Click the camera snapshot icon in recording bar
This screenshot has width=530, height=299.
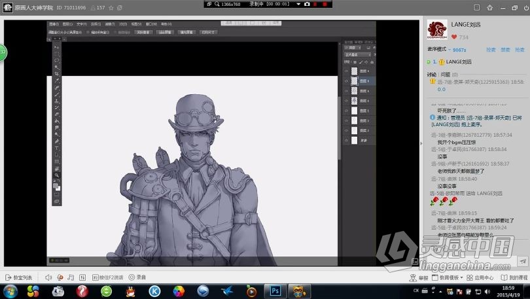307,4
